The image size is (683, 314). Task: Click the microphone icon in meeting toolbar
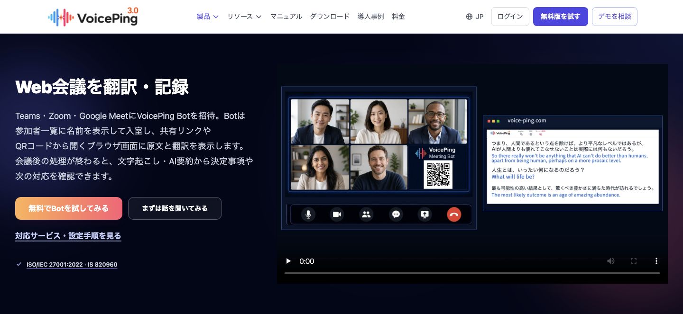coord(308,215)
